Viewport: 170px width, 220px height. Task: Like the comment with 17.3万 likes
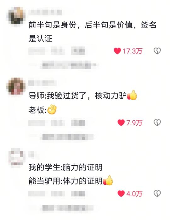117,51
